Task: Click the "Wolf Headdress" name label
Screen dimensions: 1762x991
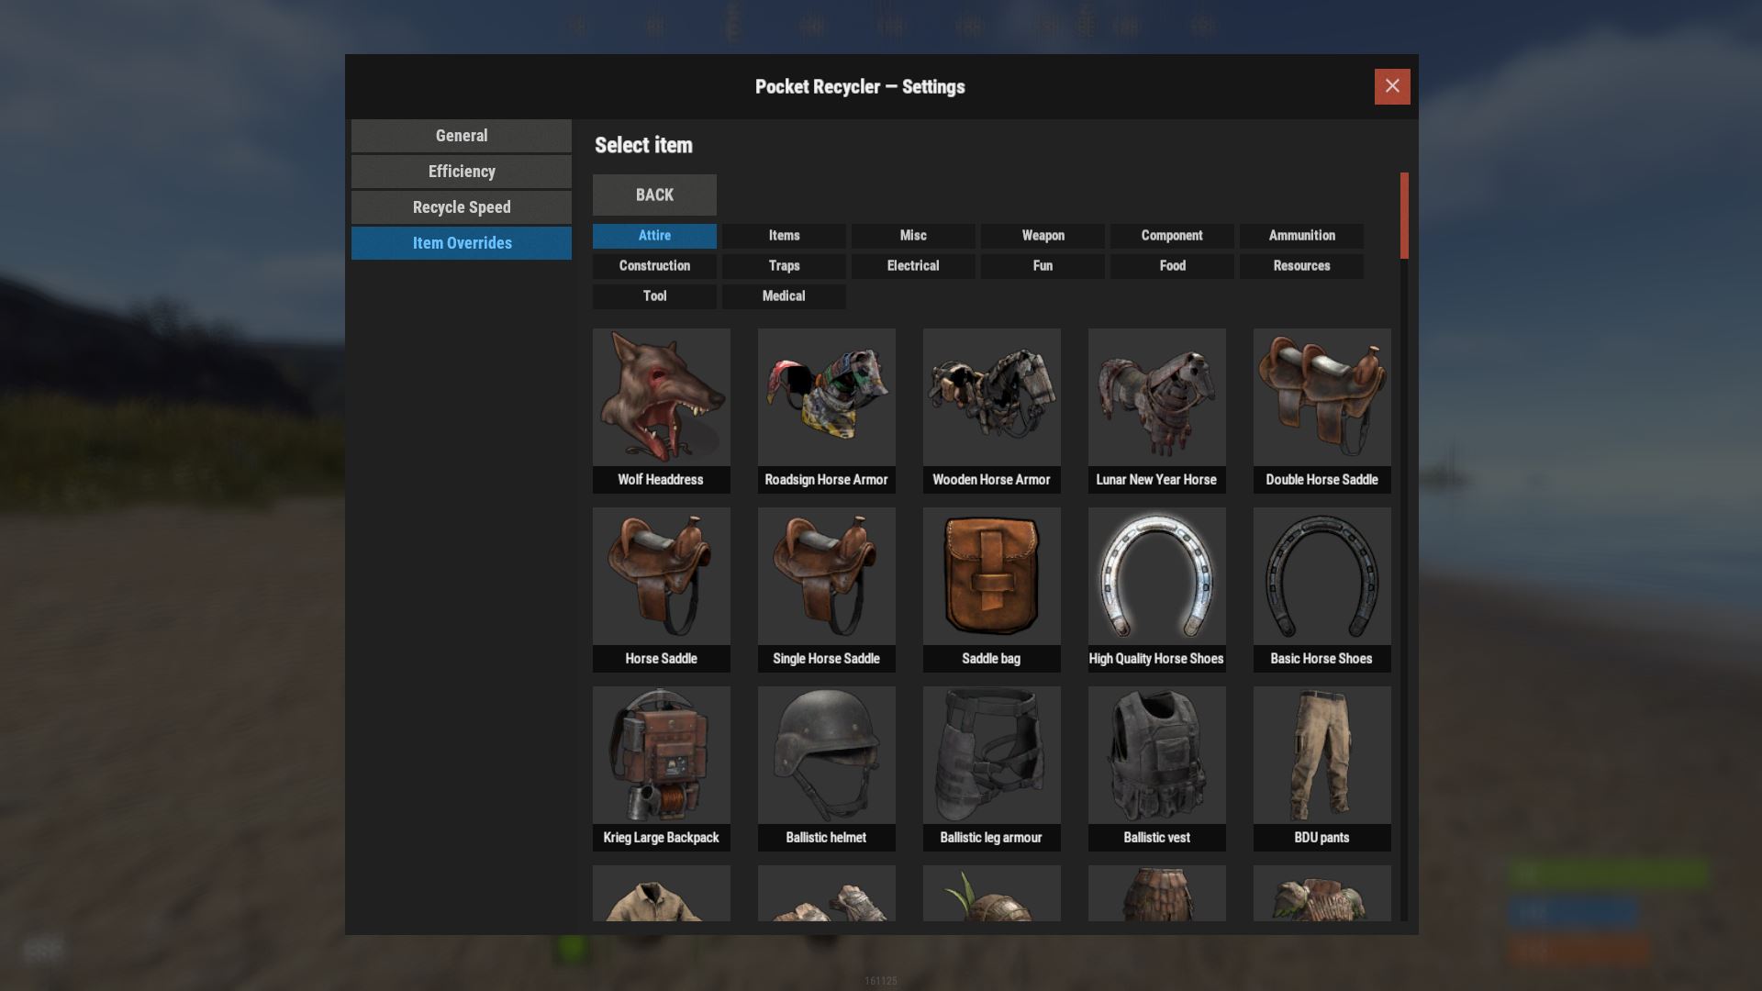Action: (x=661, y=480)
